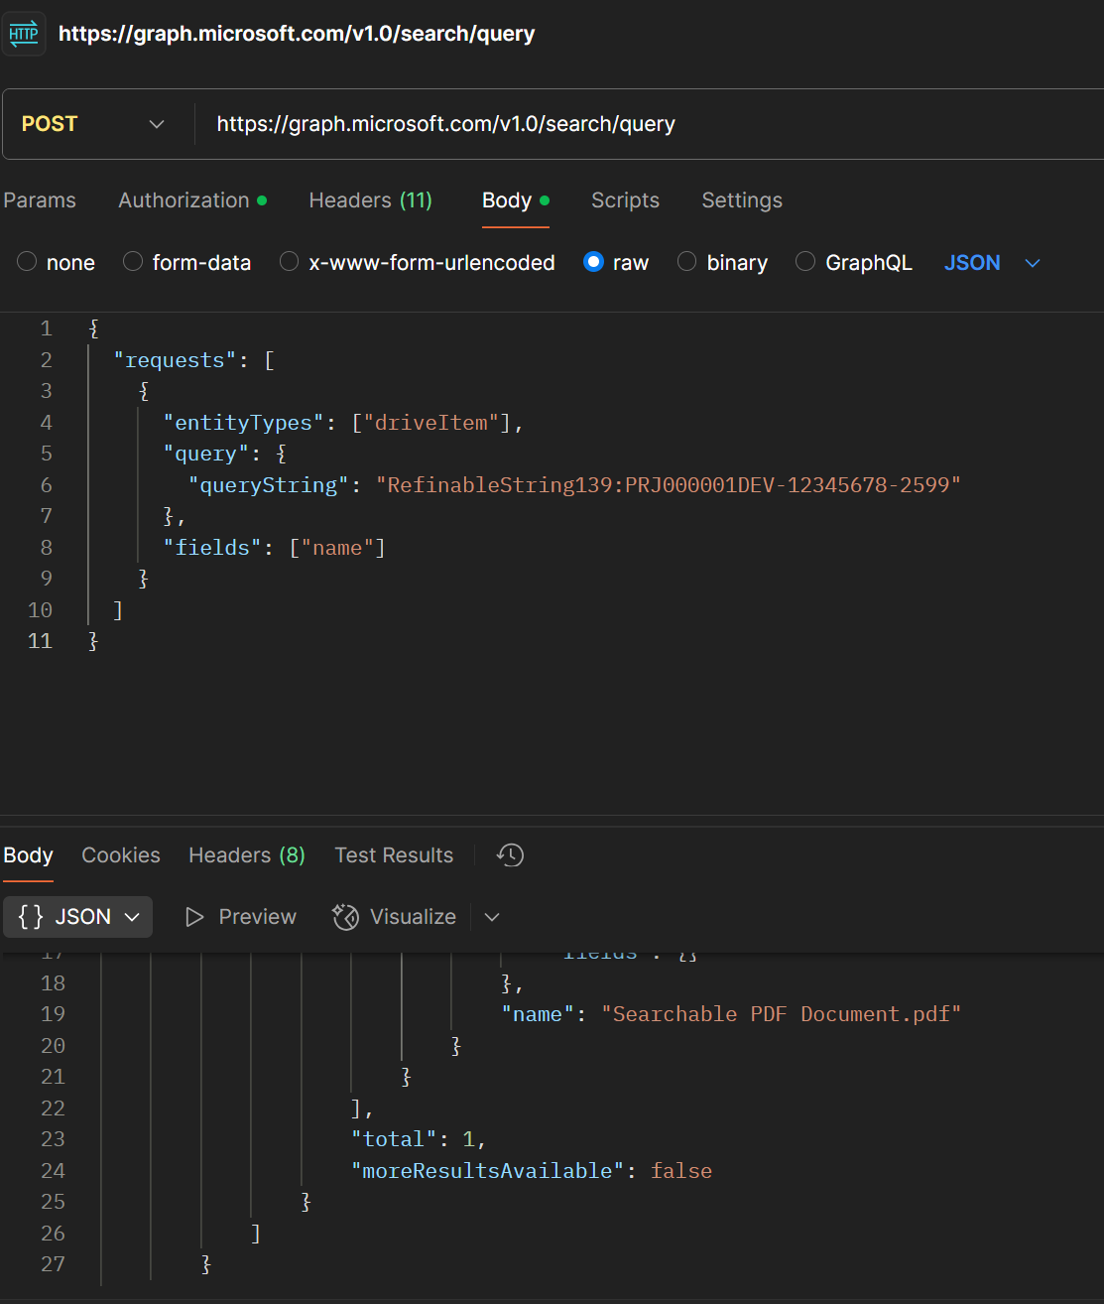Image resolution: width=1104 pixels, height=1304 pixels.
Task: Click the "total" key in response
Action: (395, 1139)
